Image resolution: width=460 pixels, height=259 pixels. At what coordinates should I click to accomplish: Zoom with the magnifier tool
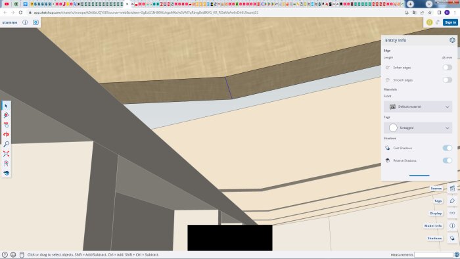coord(6,144)
